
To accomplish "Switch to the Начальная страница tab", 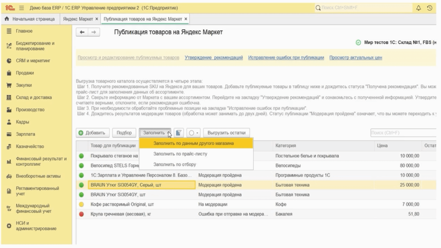I will [30, 19].
